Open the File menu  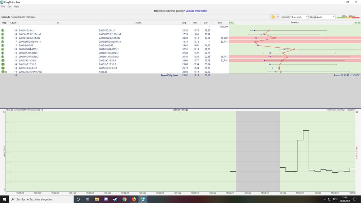coord(3,7)
